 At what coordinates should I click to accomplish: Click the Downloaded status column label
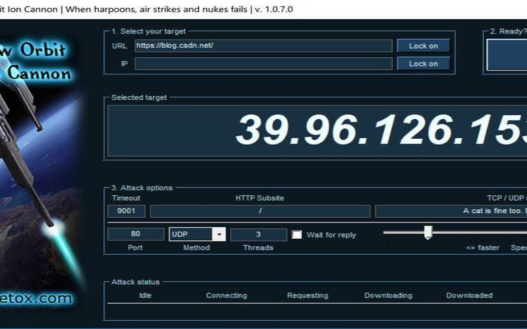tap(469, 295)
